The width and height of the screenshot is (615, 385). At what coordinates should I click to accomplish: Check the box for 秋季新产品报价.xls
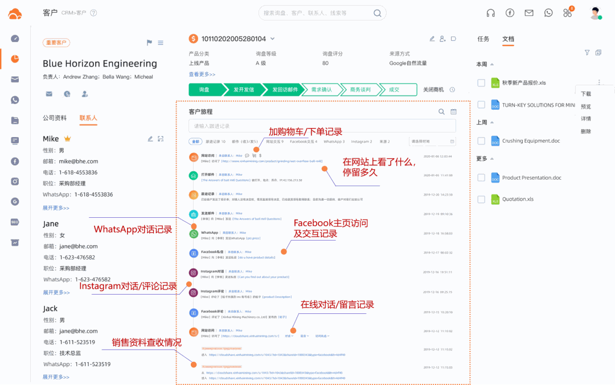[481, 83]
